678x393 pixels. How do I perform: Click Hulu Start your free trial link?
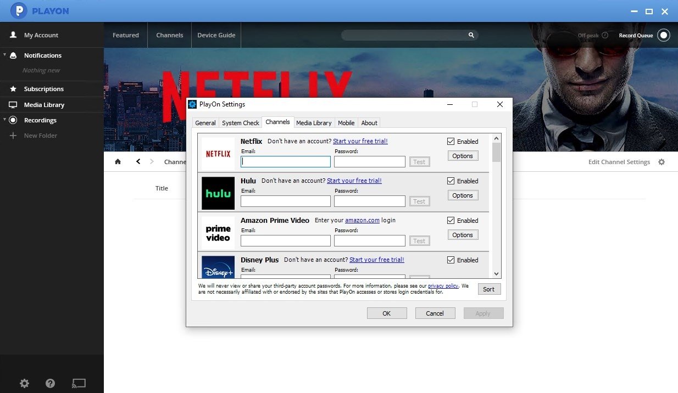pos(354,181)
